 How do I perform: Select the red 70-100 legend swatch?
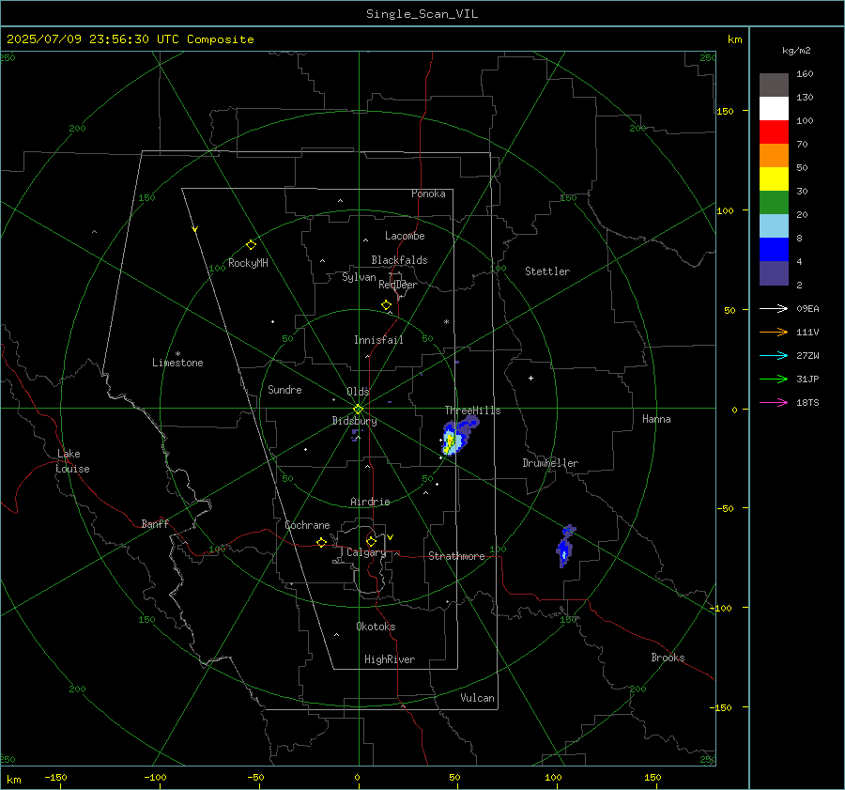coord(774,132)
